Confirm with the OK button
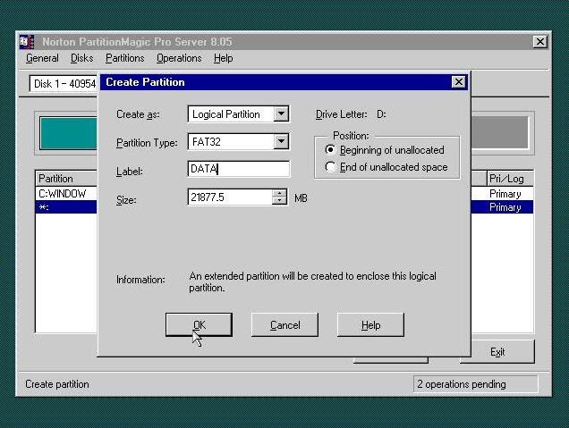The image size is (569, 428). (199, 324)
